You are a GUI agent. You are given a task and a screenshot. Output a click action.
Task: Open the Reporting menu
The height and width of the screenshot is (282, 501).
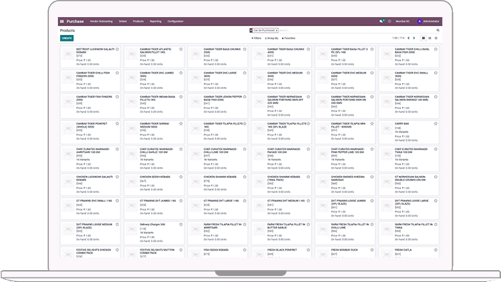click(156, 22)
